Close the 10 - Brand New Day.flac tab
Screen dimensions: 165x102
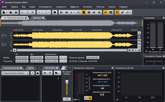(26, 18)
